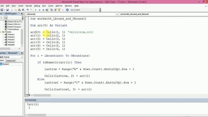The height and width of the screenshot is (117, 208).
Task: Toggle Folders view in Project panel
Action: click(x=6, y=18)
